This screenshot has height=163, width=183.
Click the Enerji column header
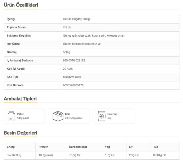click(11, 147)
